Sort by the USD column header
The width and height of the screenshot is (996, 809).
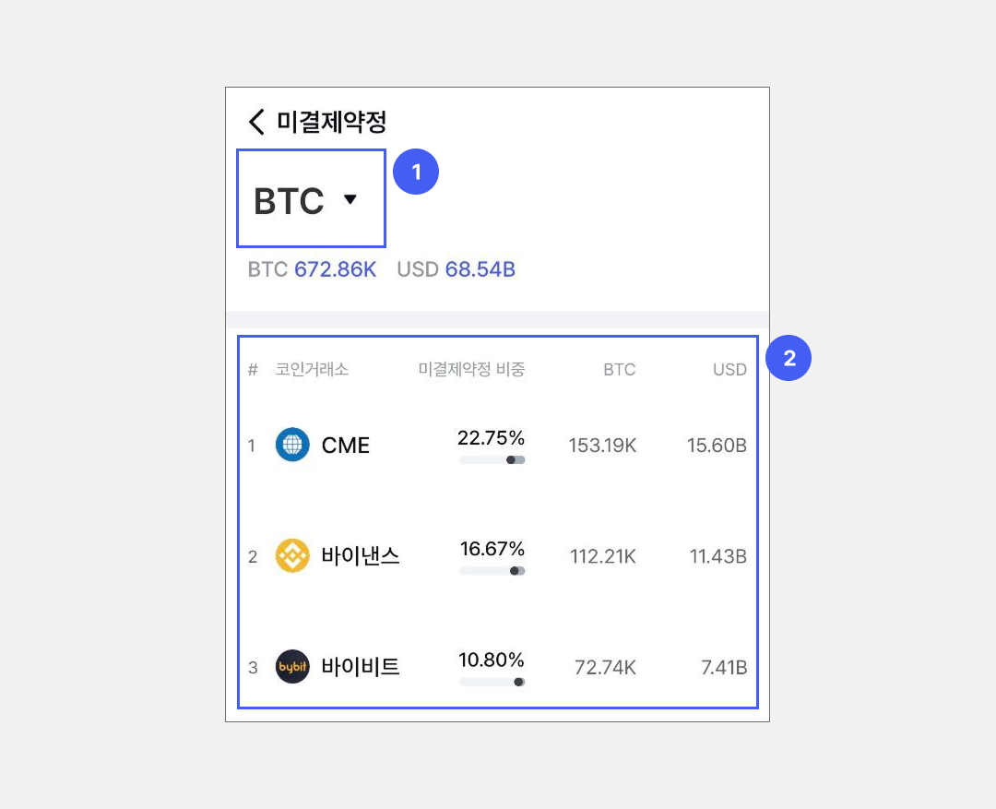point(729,370)
